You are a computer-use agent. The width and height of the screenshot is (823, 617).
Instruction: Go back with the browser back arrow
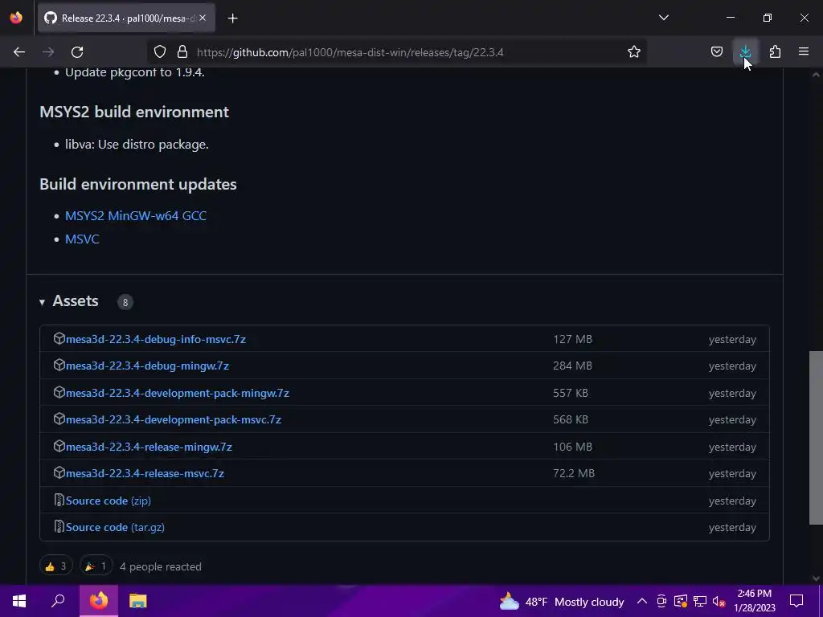click(19, 52)
